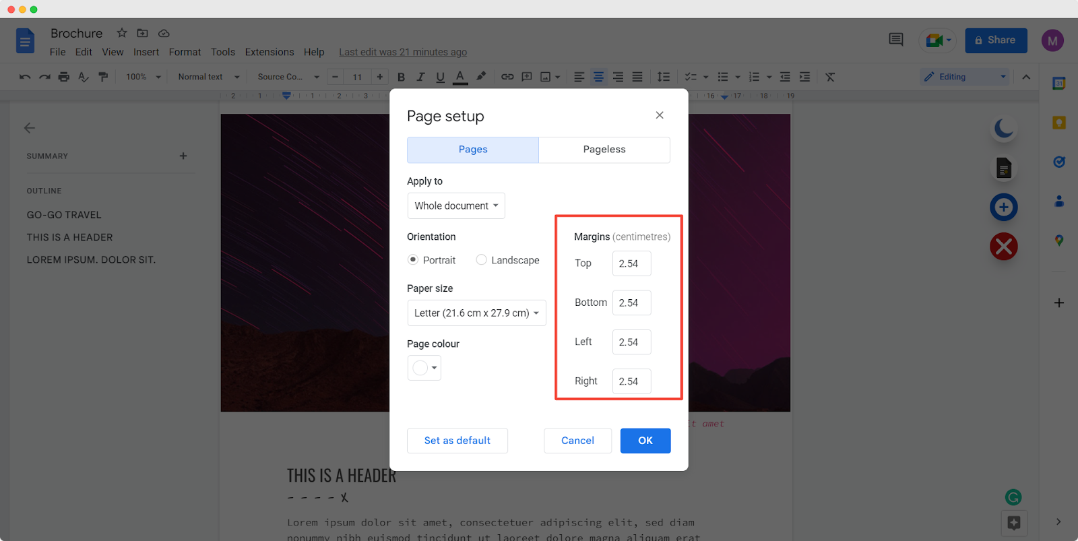Justify the text alignment
1078x541 pixels.
click(x=637, y=77)
